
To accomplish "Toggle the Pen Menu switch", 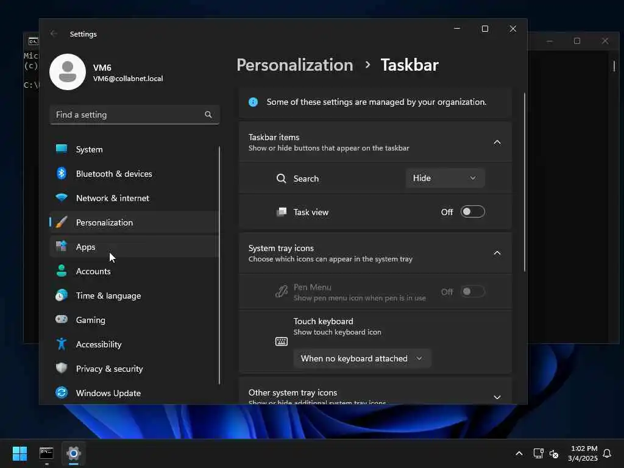I will click(x=472, y=292).
